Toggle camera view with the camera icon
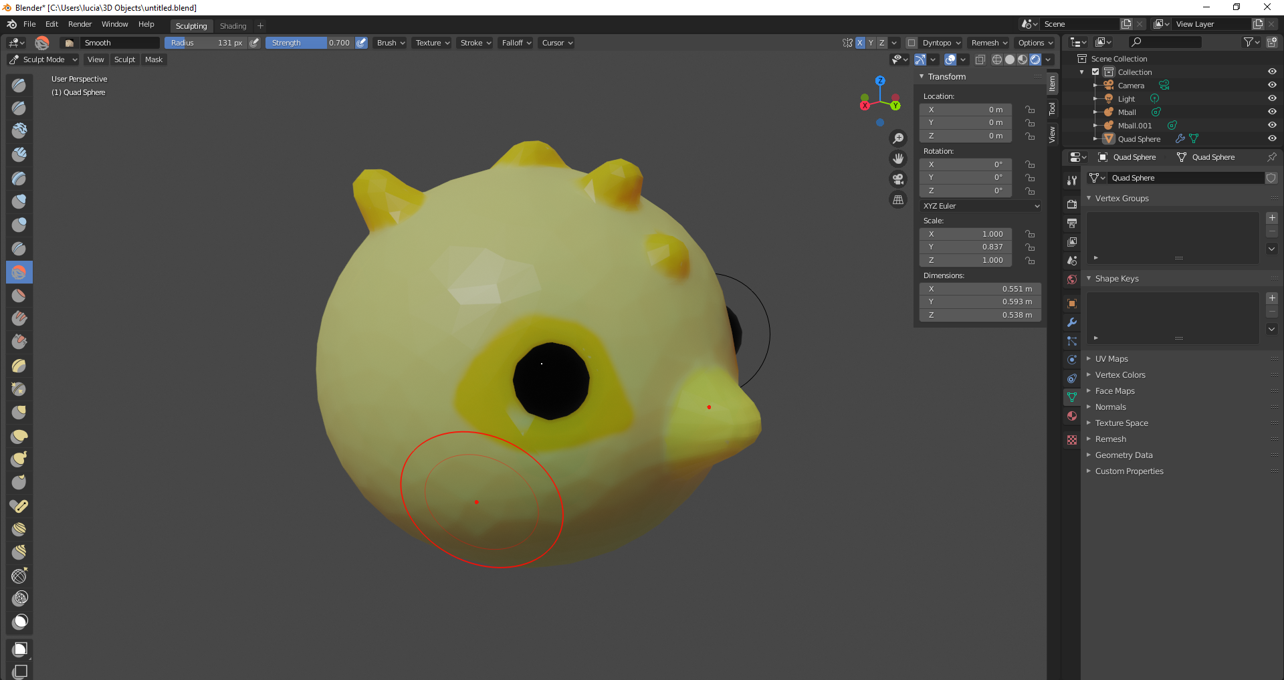Image resolution: width=1284 pixels, height=680 pixels. coord(898,179)
